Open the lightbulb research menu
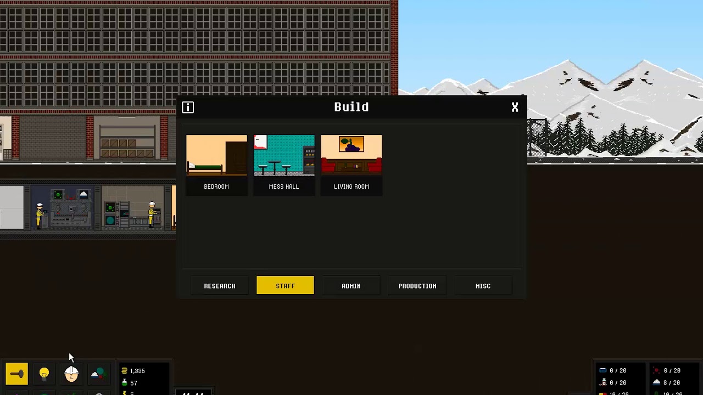 coord(44,374)
